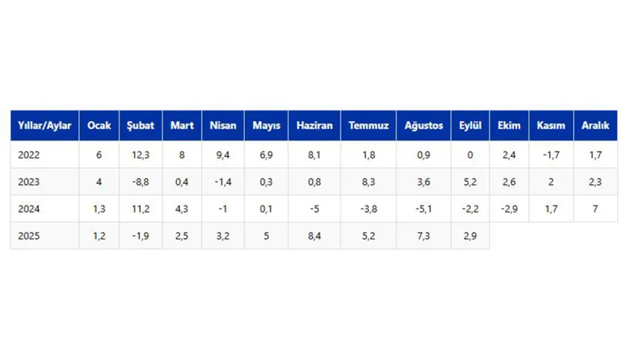The image size is (635, 357).
Task: Click the Nisan column header
Action: 223,125
